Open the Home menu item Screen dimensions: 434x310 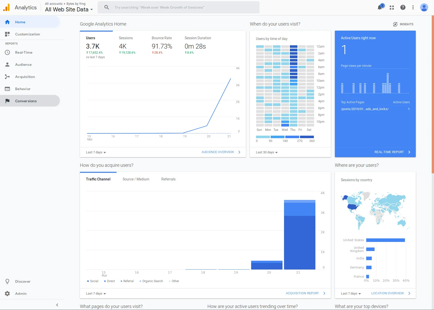30,22
